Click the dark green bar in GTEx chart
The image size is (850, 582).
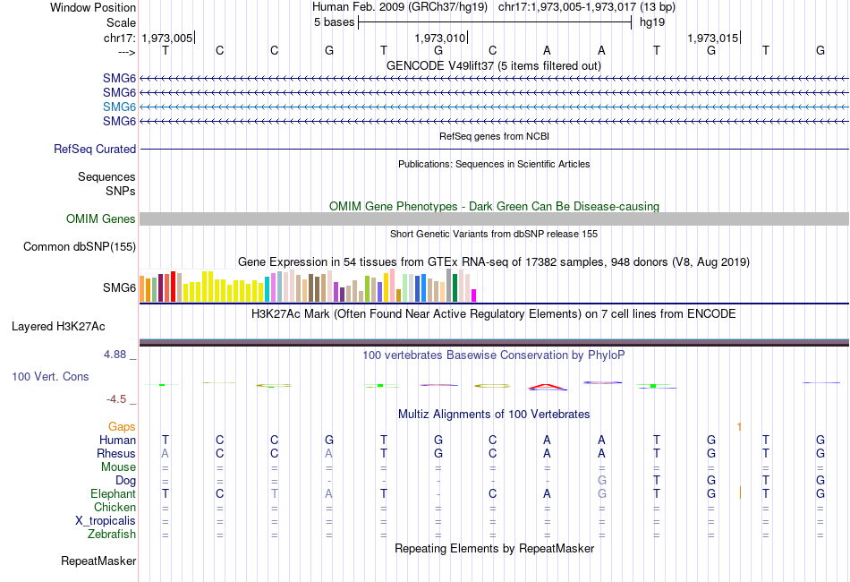point(455,288)
